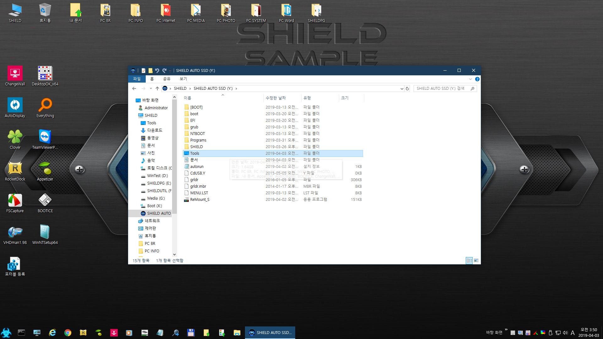Launch AutoDisplay from the desktop

point(15,108)
